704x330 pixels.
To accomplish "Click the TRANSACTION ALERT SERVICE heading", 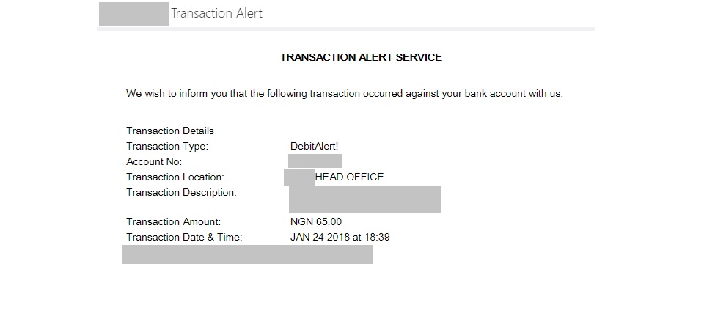I will coord(361,57).
